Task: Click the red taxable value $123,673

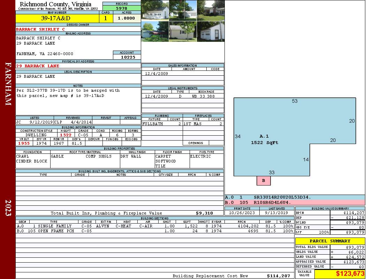Action: (350, 274)
